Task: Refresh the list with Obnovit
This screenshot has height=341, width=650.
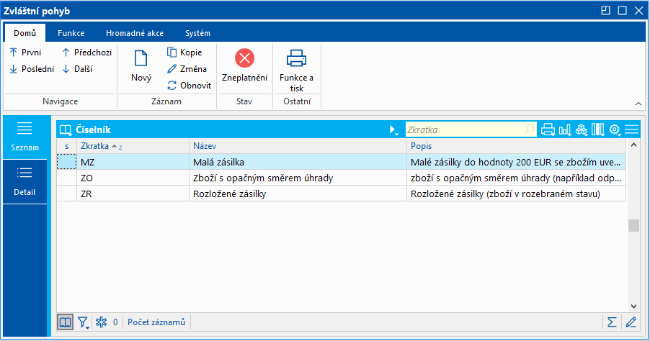Action: coord(189,86)
